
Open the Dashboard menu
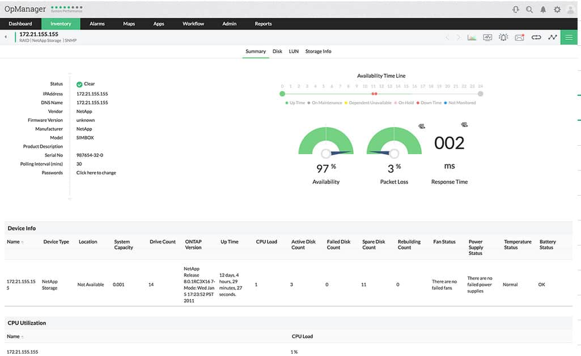20,24
